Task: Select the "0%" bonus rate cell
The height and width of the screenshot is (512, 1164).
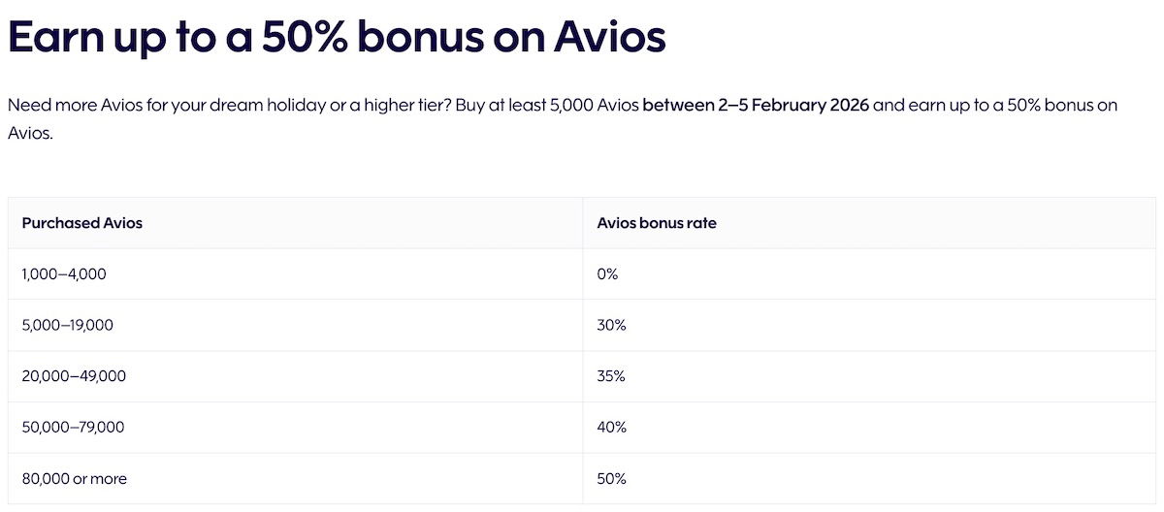Action: (x=608, y=274)
